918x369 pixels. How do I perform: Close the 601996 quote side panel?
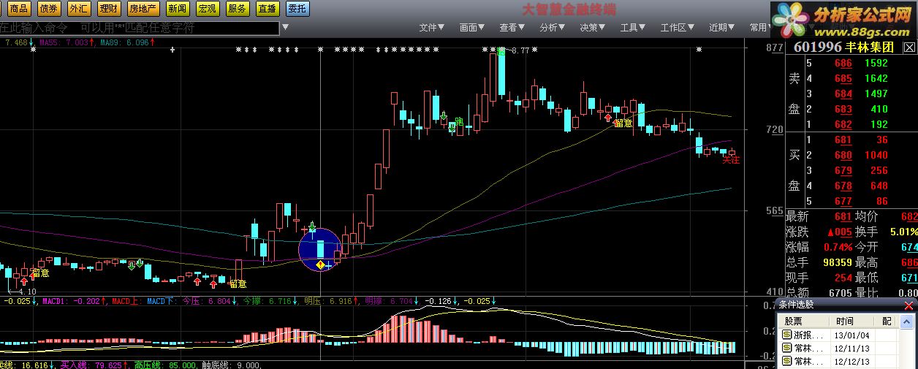908,47
